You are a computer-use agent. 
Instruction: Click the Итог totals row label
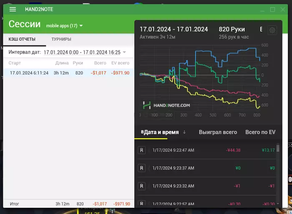14,204
